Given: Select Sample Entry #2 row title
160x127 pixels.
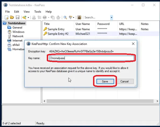Looking at the screenshot, I should pos(58,34).
